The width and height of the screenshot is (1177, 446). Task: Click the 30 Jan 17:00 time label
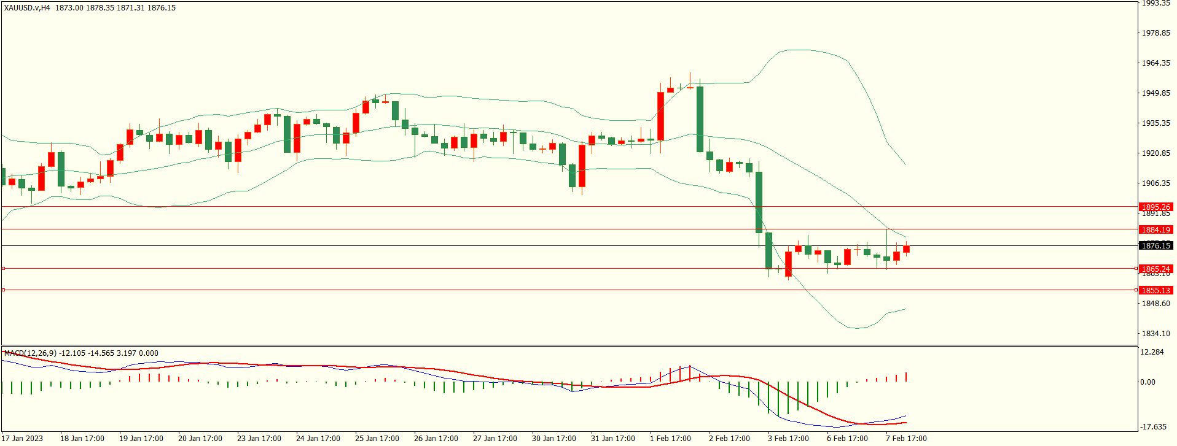(x=554, y=439)
